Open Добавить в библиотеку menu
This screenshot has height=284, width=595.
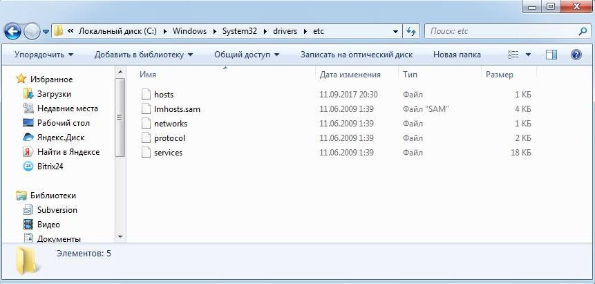[144, 55]
